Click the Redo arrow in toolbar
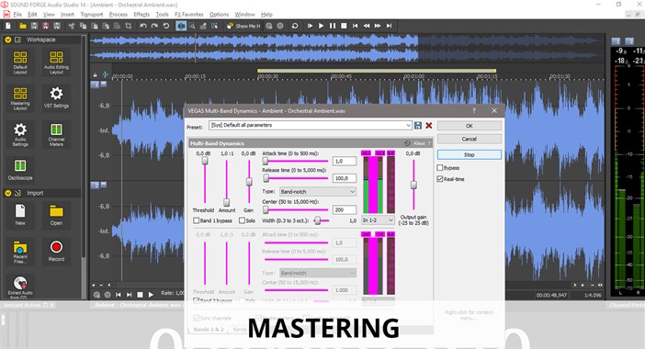The height and width of the screenshot is (349, 645). [154, 26]
